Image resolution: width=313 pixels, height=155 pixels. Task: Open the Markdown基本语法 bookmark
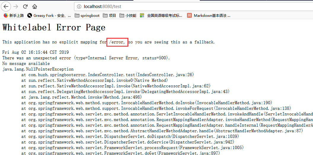(209, 15)
